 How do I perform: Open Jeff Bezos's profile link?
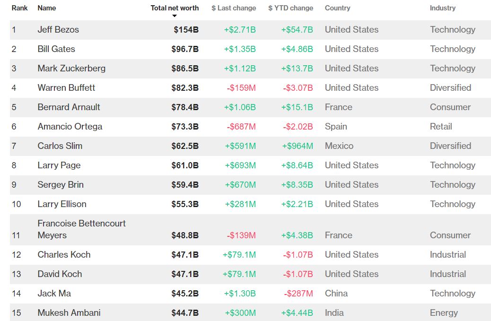tap(58, 30)
